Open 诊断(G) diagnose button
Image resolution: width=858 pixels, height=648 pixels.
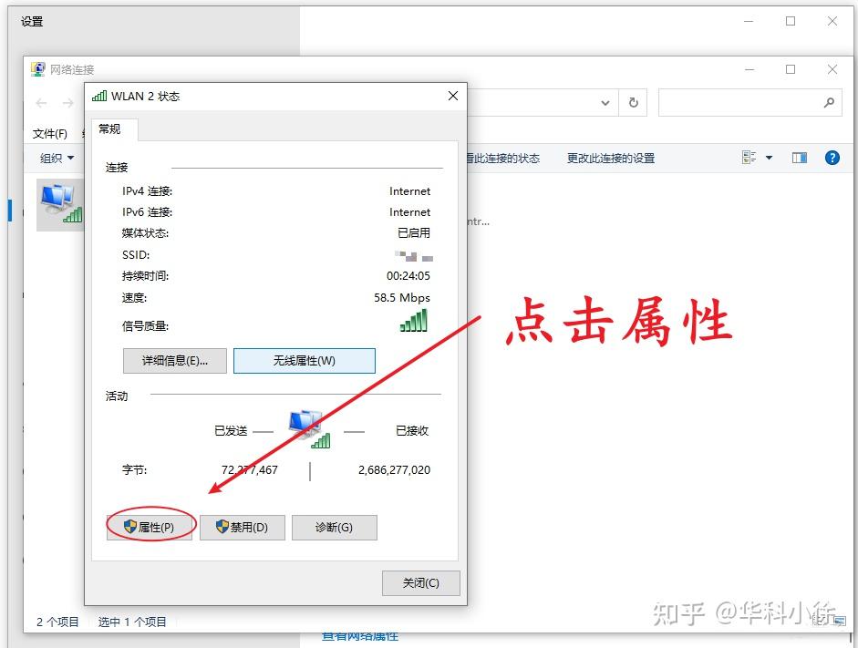tap(335, 527)
